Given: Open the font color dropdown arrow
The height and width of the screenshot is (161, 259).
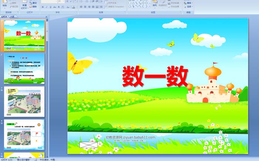Looking at the screenshot, I should click(77, 7).
